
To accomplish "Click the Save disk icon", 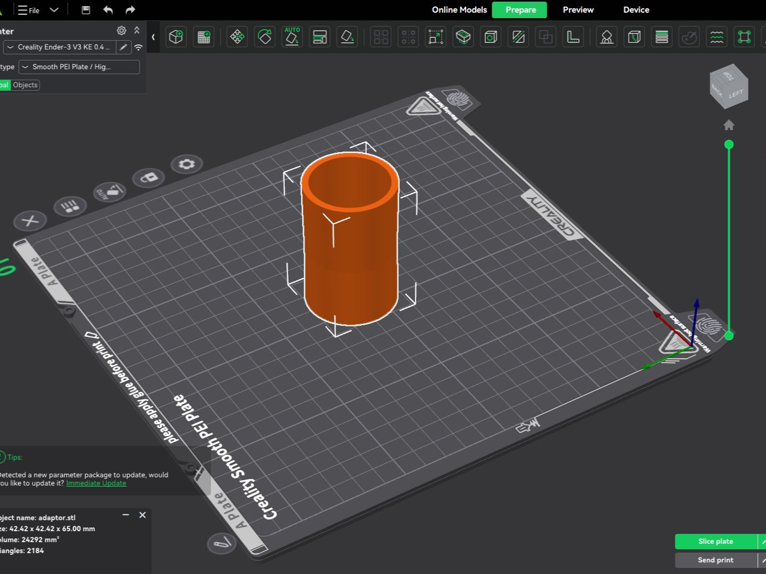I will (86, 10).
